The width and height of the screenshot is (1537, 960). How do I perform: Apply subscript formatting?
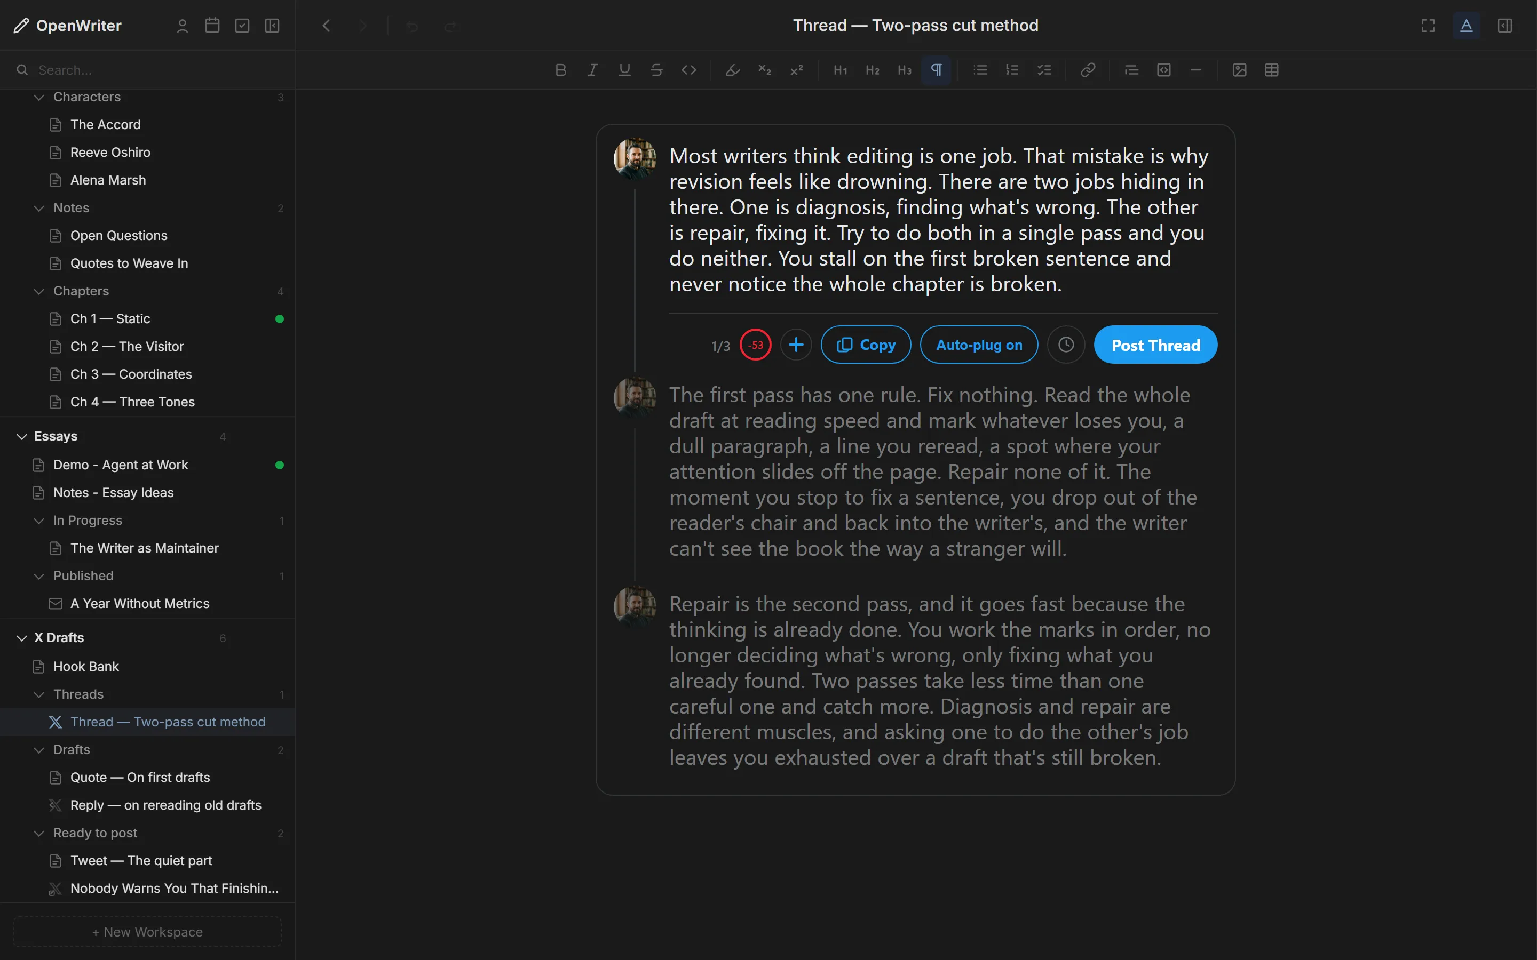pos(764,70)
